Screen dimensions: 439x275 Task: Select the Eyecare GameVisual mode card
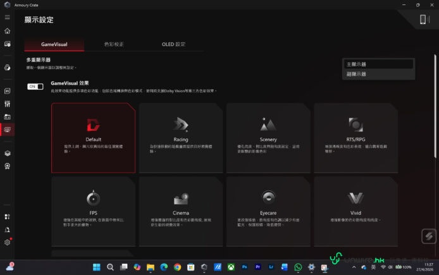(x=268, y=212)
